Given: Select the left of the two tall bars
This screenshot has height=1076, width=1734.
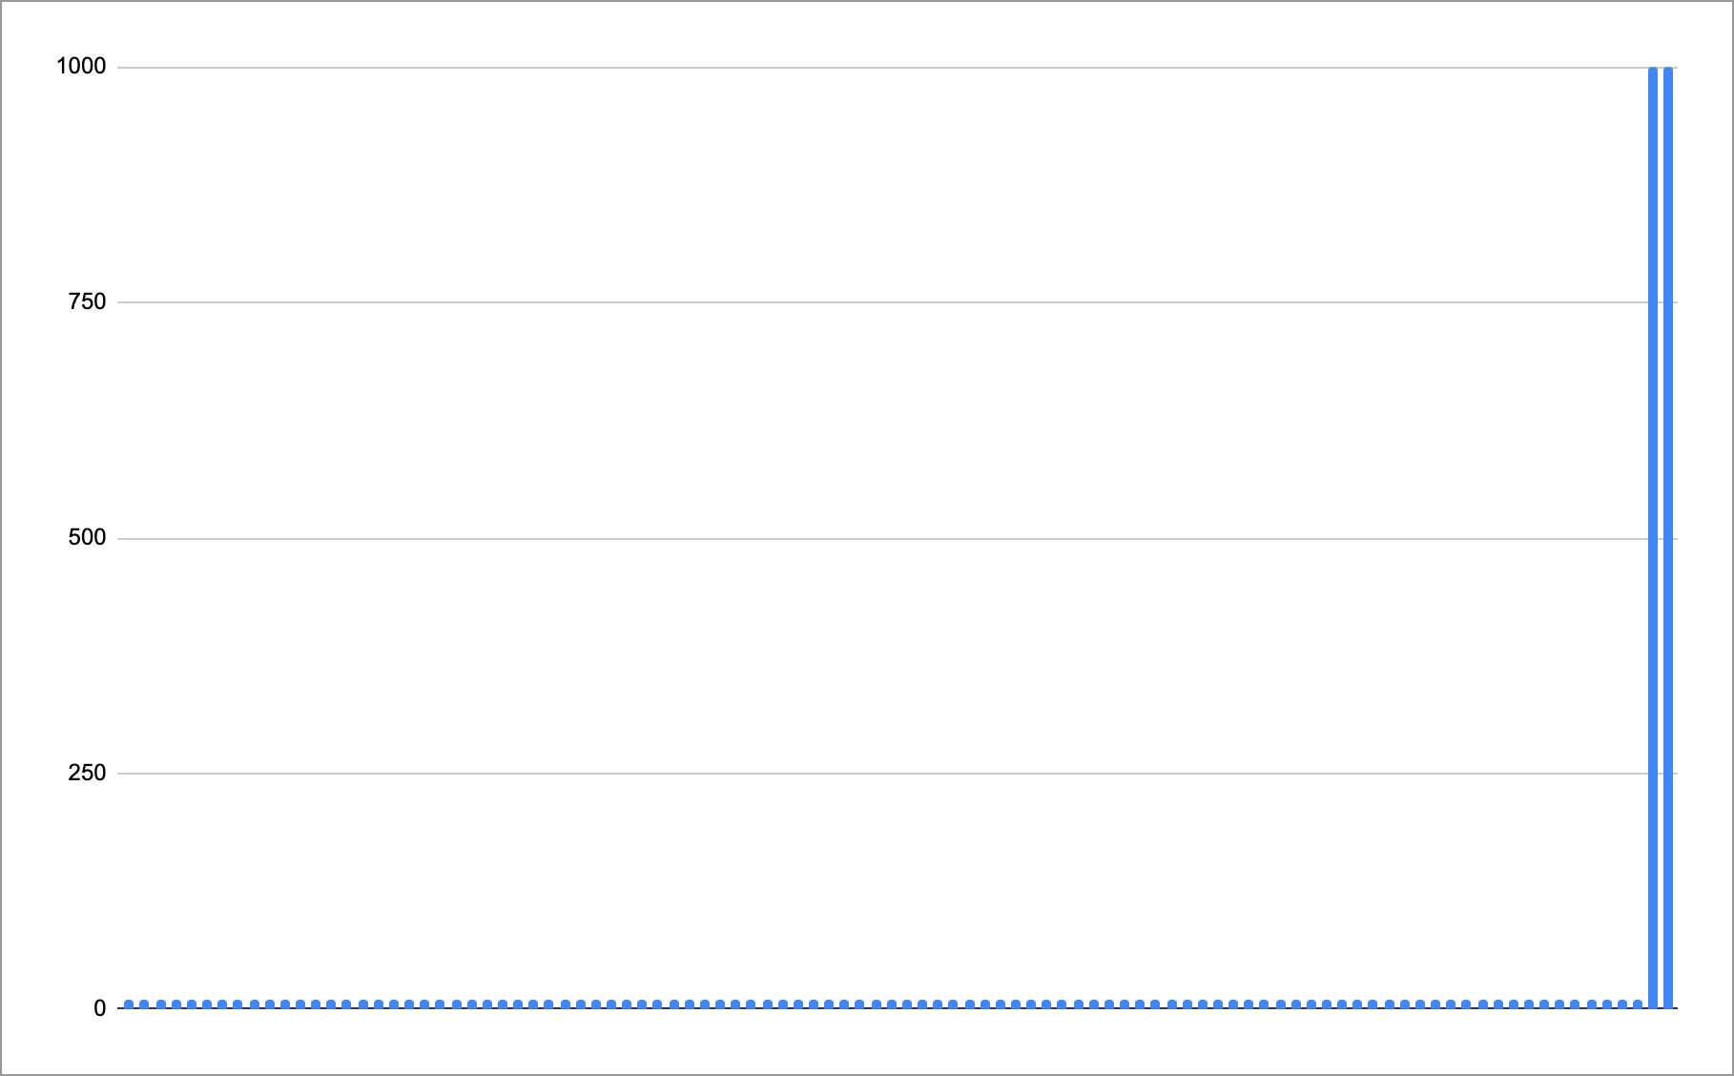Looking at the screenshot, I should pyautogui.click(x=1653, y=534).
